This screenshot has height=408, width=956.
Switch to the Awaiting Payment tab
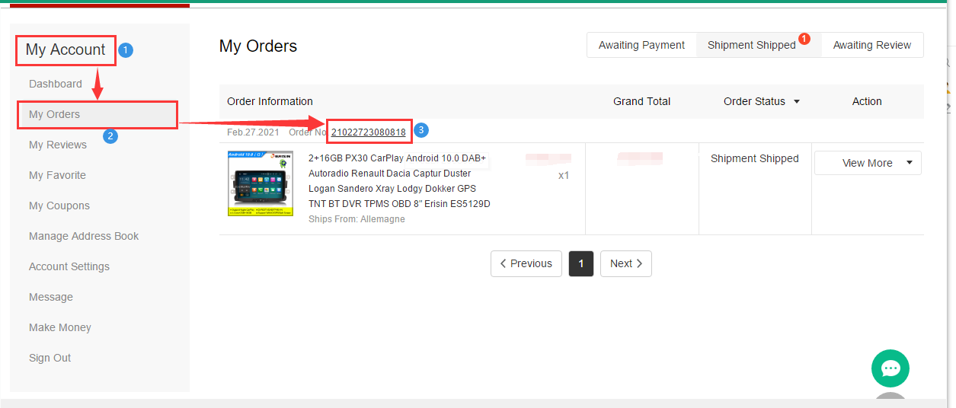(x=641, y=45)
